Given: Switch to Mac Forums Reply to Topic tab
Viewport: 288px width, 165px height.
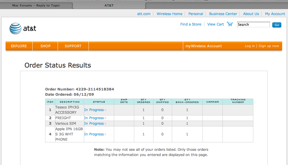Looking at the screenshot, I should coord(36,6).
